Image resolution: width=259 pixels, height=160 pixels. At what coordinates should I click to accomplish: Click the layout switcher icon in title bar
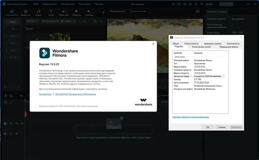[x=174, y=4]
